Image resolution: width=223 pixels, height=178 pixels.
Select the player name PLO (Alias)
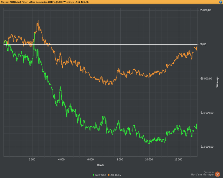pos(15,2)
